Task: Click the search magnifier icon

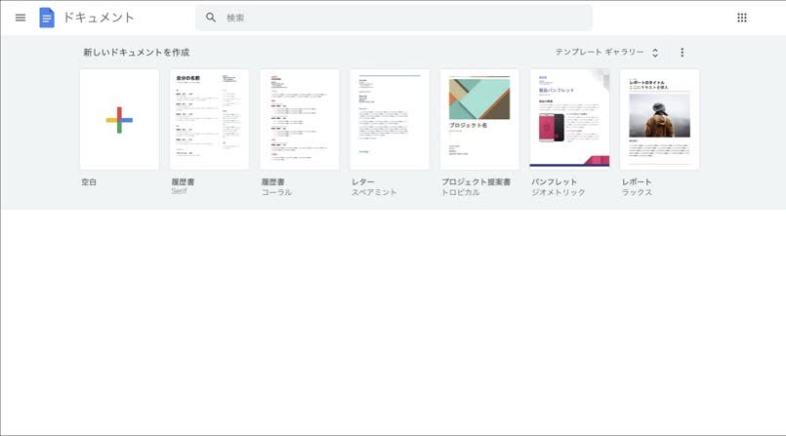Action: tap(211, 18)
